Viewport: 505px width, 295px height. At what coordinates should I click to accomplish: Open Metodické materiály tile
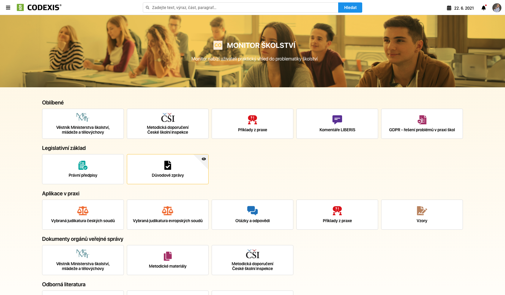point(167,260)
